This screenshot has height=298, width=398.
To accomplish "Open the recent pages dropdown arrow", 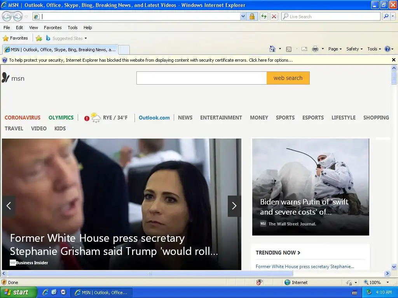I will pos(26,17).
